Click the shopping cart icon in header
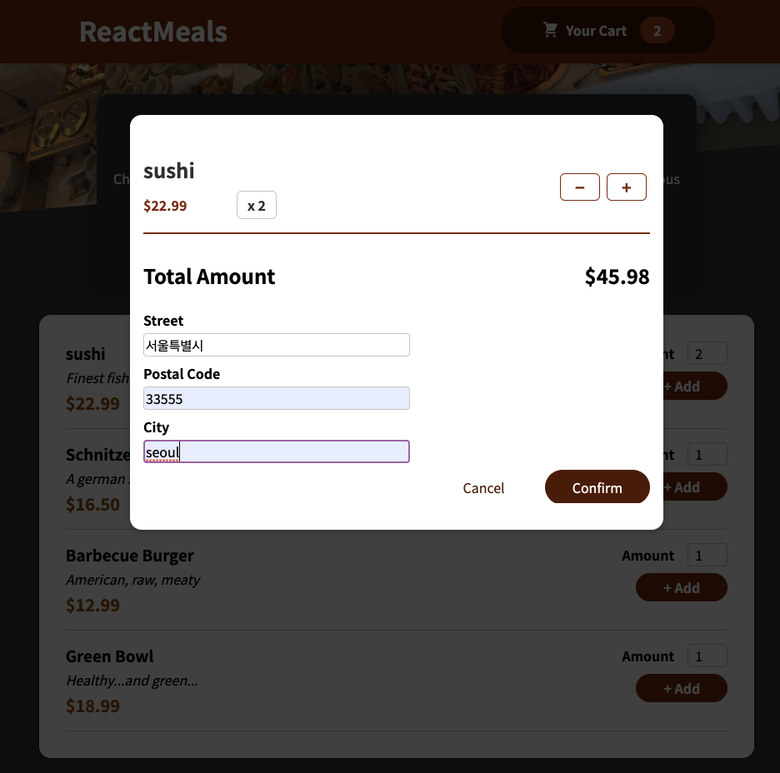780x773 pixels. pos(550,30)
